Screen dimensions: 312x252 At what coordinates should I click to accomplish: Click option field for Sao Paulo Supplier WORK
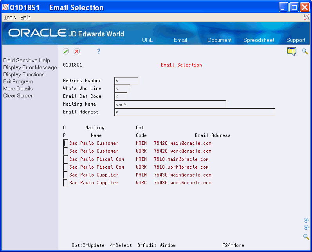click(65, 183)
